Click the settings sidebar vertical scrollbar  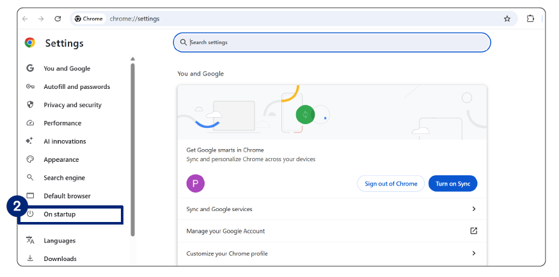132,148
